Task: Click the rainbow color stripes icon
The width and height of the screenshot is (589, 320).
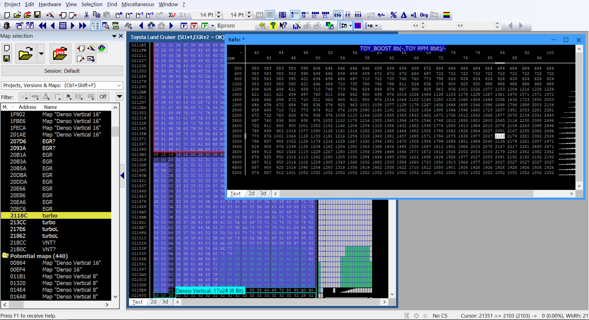Action: (x=447, y=15)
